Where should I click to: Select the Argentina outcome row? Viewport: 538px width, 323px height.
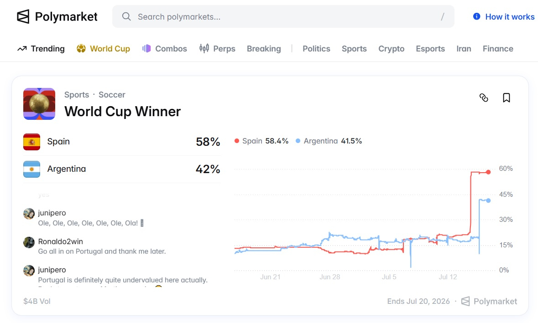[122, 169]
